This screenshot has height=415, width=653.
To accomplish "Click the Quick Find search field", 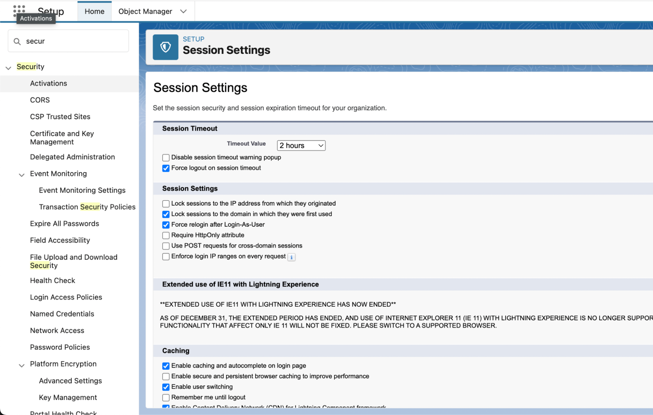I will click(x=75, y=41).
